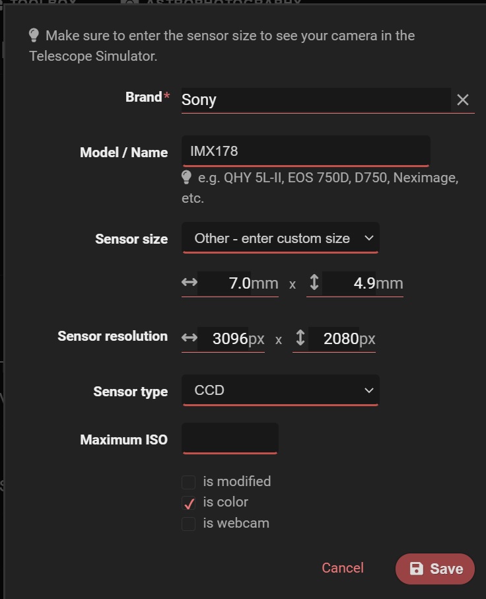The width and height of the screenshot is (486, 599).
Task: Clear the Brand field using the X icon
Action: pyautogui.click(x=463, y=100)
